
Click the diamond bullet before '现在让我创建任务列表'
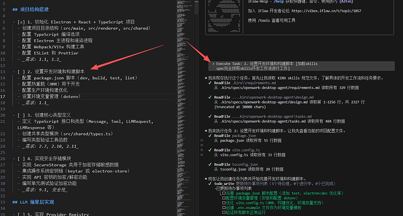click(206, 179)
